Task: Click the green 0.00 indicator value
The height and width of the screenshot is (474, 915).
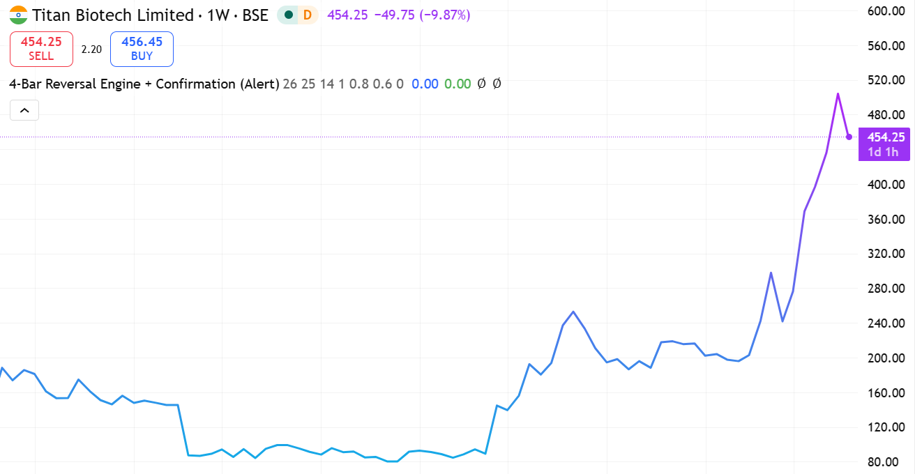Action: pos(457,84)
